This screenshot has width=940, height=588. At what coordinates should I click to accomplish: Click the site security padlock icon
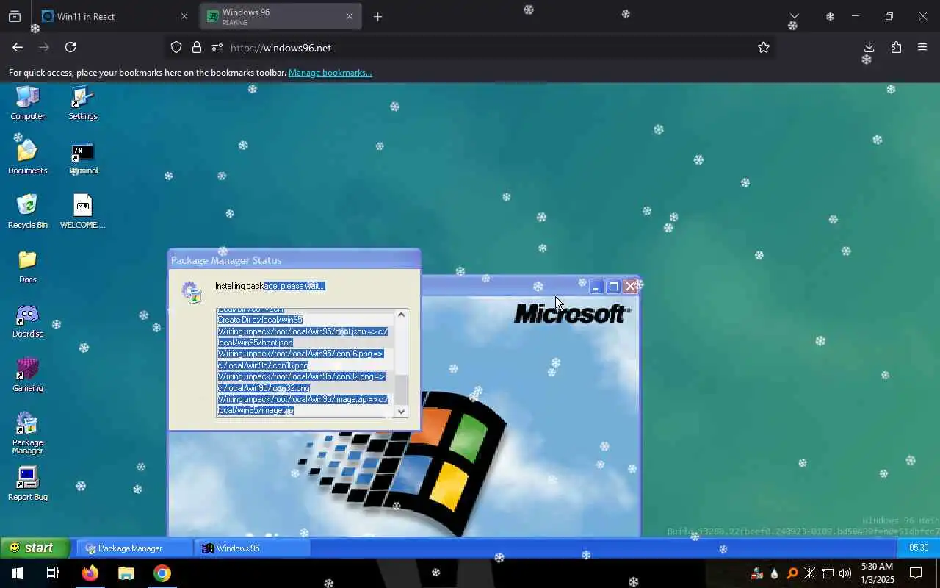click(x=197, y=47)
